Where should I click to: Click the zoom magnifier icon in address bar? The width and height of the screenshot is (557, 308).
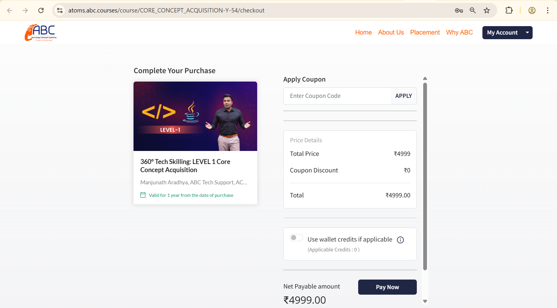(473, 10)
